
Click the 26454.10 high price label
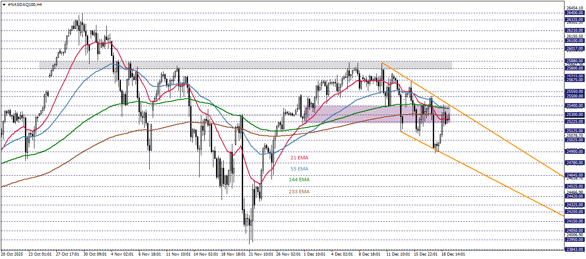pyautogui.click(x=574, y=7)
